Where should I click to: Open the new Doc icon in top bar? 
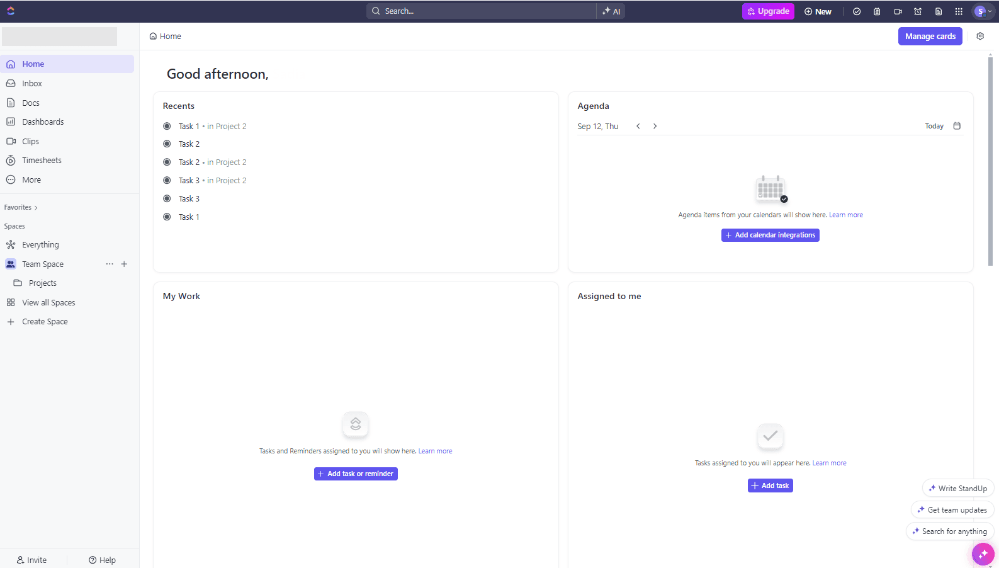pyautogui.click(x=939, y=11)
